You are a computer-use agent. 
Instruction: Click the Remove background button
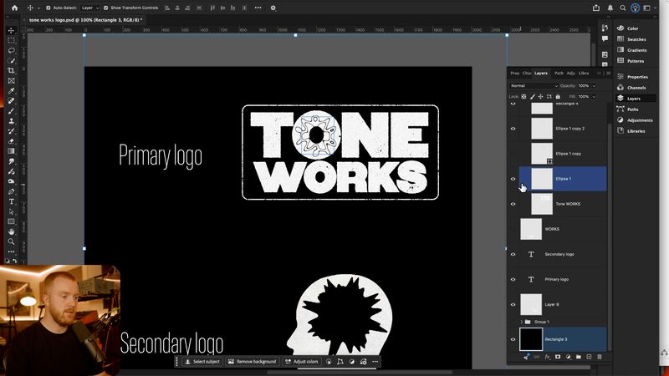pyautogui.click(x=253, y=362)
